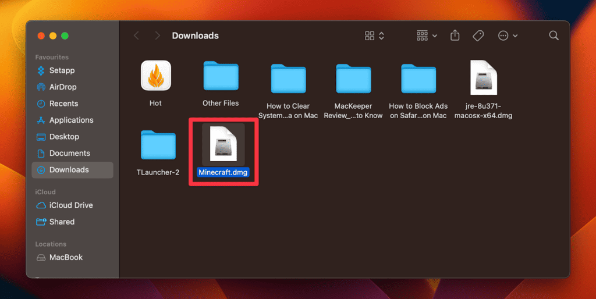This screenshot has width=596, height=299.
Task: Select How to Block Ads folder icon
Action: pyautogui.click(x=418, y=79)
